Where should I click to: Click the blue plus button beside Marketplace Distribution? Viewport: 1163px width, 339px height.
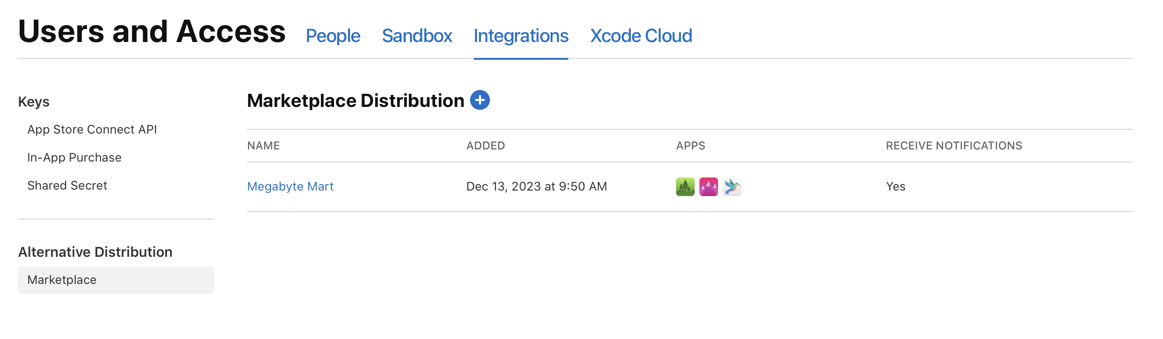point(480,100)
